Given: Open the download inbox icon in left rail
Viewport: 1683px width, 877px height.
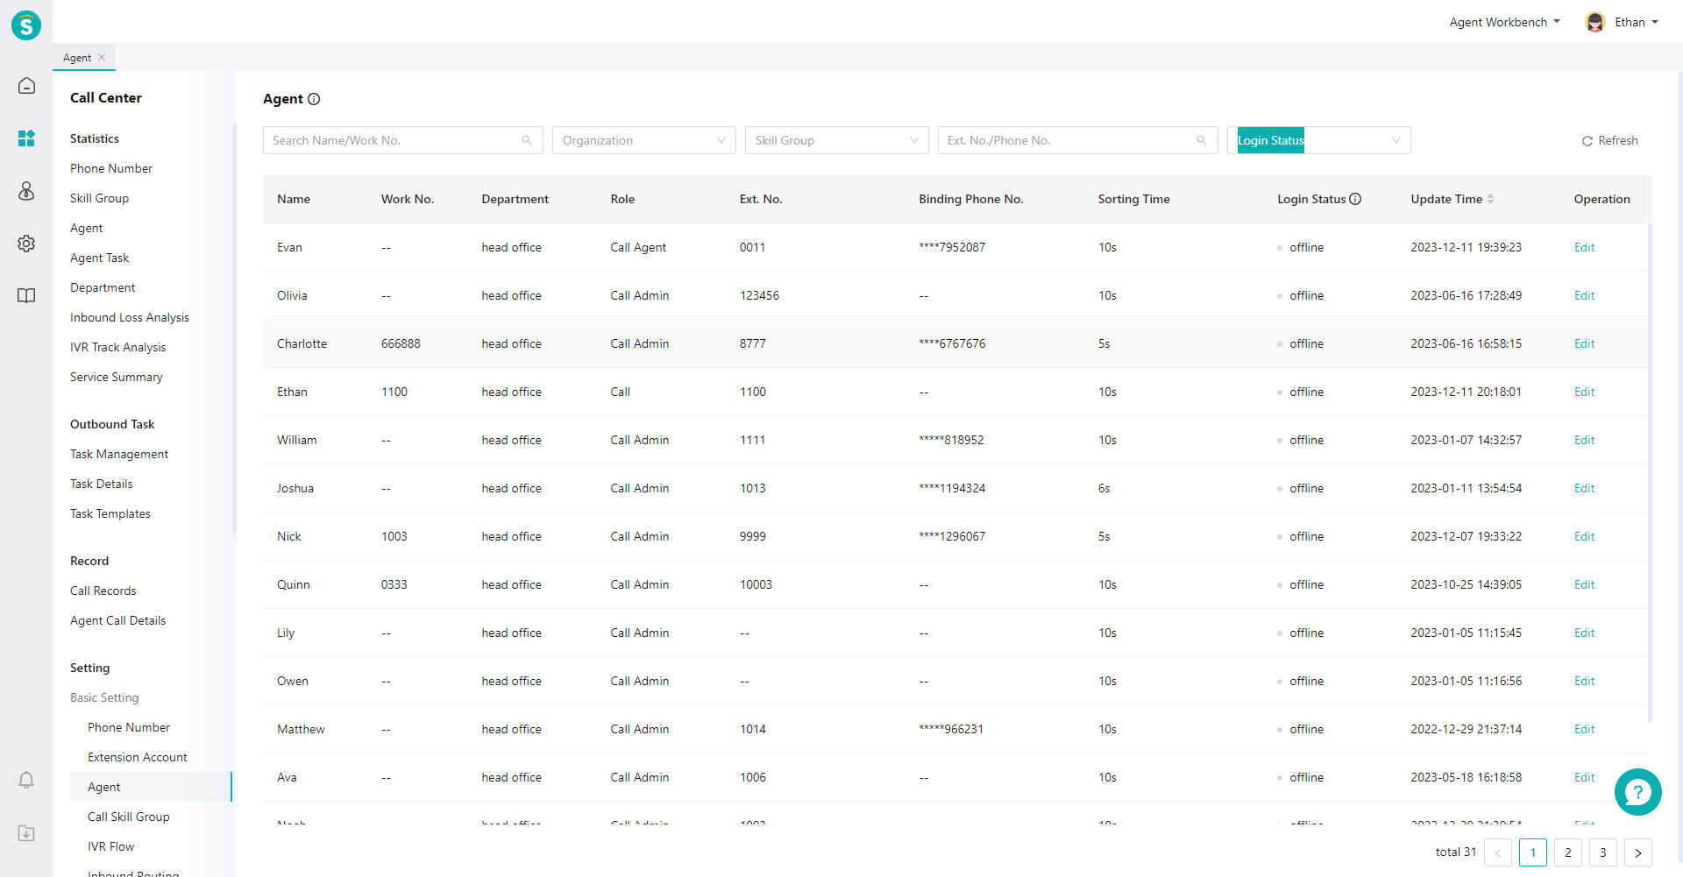Looking at the screenshot, I should tap(26, 833).
